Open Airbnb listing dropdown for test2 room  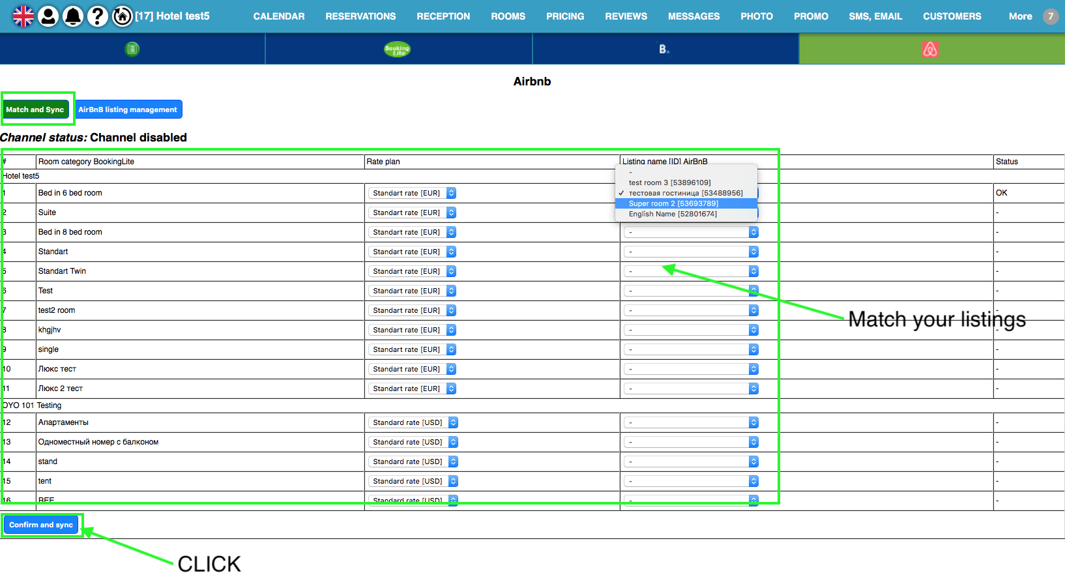(x=691, y=310)
